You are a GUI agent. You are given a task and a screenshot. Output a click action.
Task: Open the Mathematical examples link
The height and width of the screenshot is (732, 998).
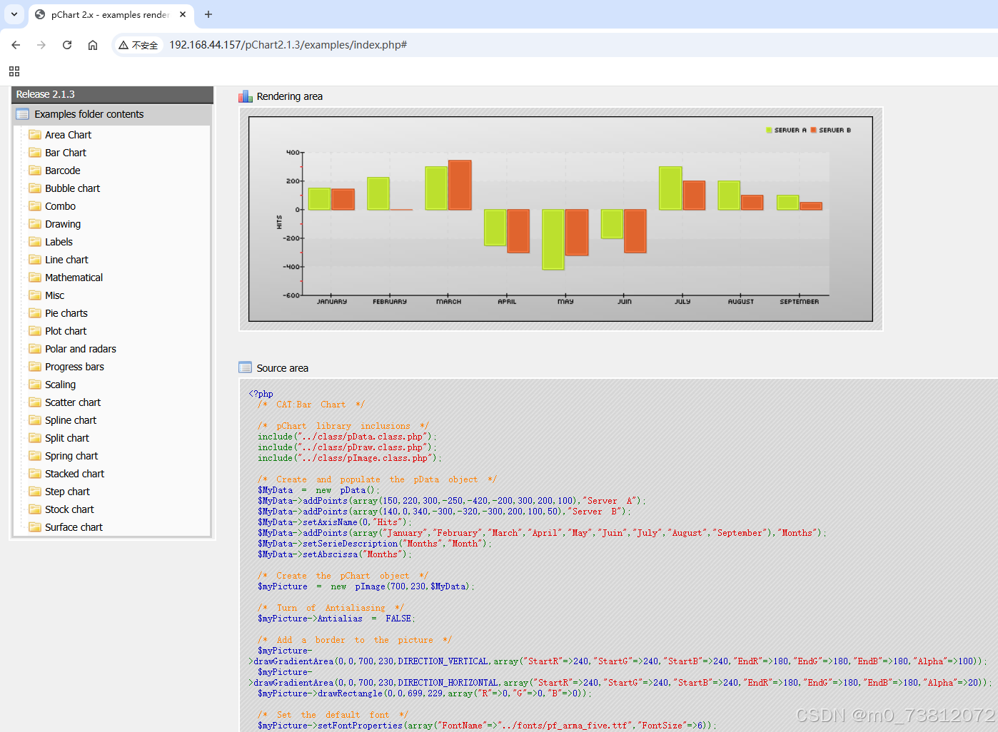(74, 278)
